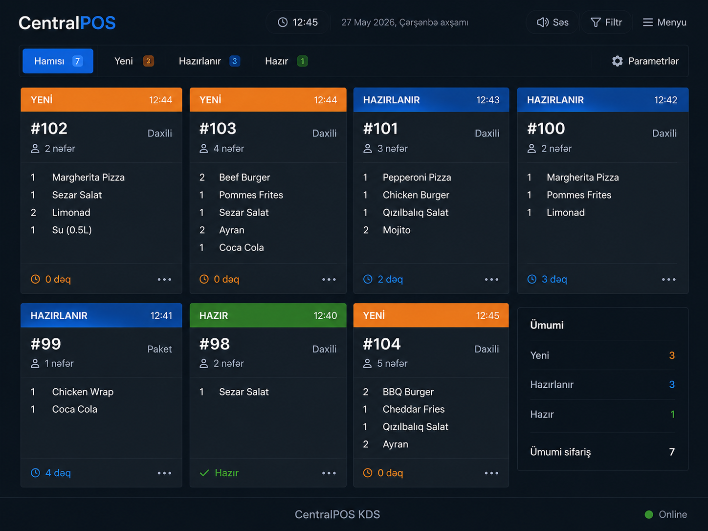Click the person icon on order #104
Viewport: 708px width, 531px height.
click(x=368, y=364)
